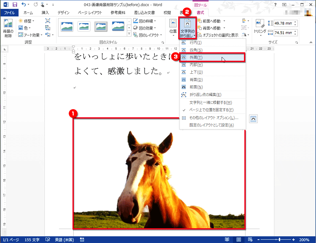Choose 前面(N) in front of text
Image resolution: width=316 pixels, height=243 pixels.
click(x=212, y=87)
